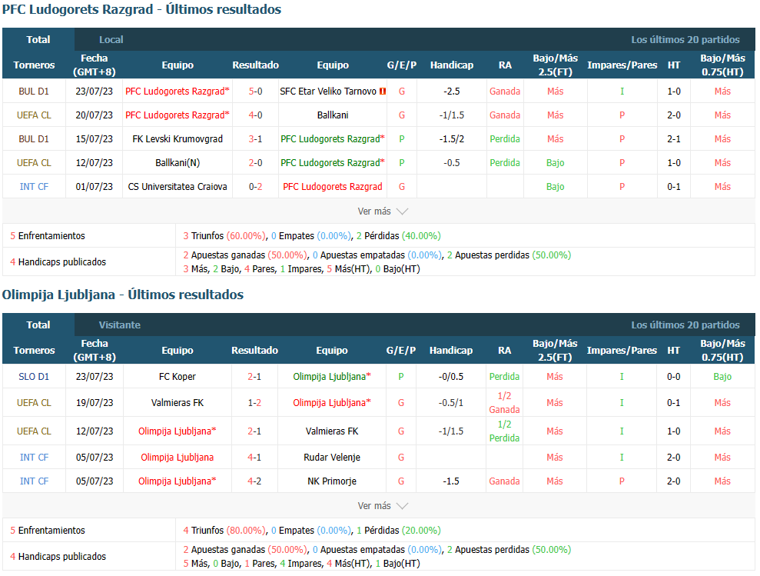Click handicap value -2.5

[x=452, y=92]
